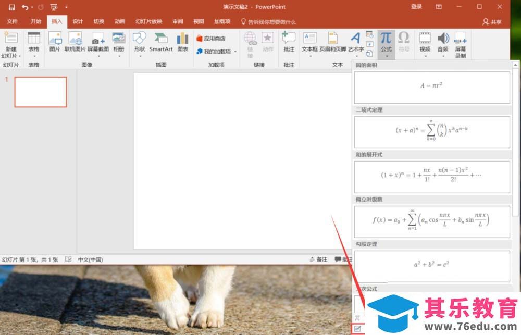This screenshot has height=335, width=521.
Task: Click 告诉我你想要做什么 search box
Action: (x=268, y=22)
